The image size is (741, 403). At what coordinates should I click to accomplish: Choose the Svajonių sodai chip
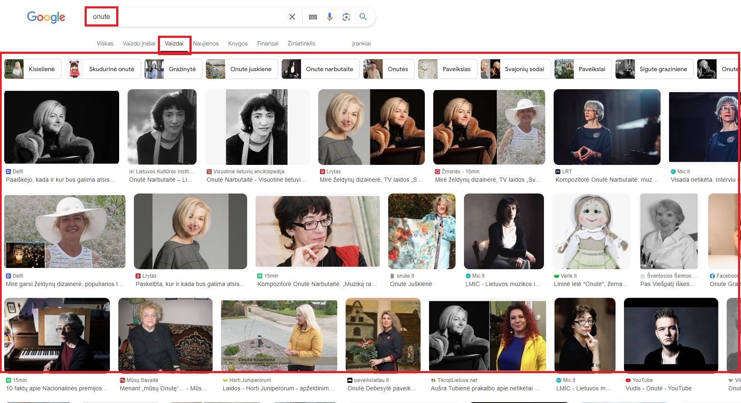pyautogui.click(x=515, y=69)
